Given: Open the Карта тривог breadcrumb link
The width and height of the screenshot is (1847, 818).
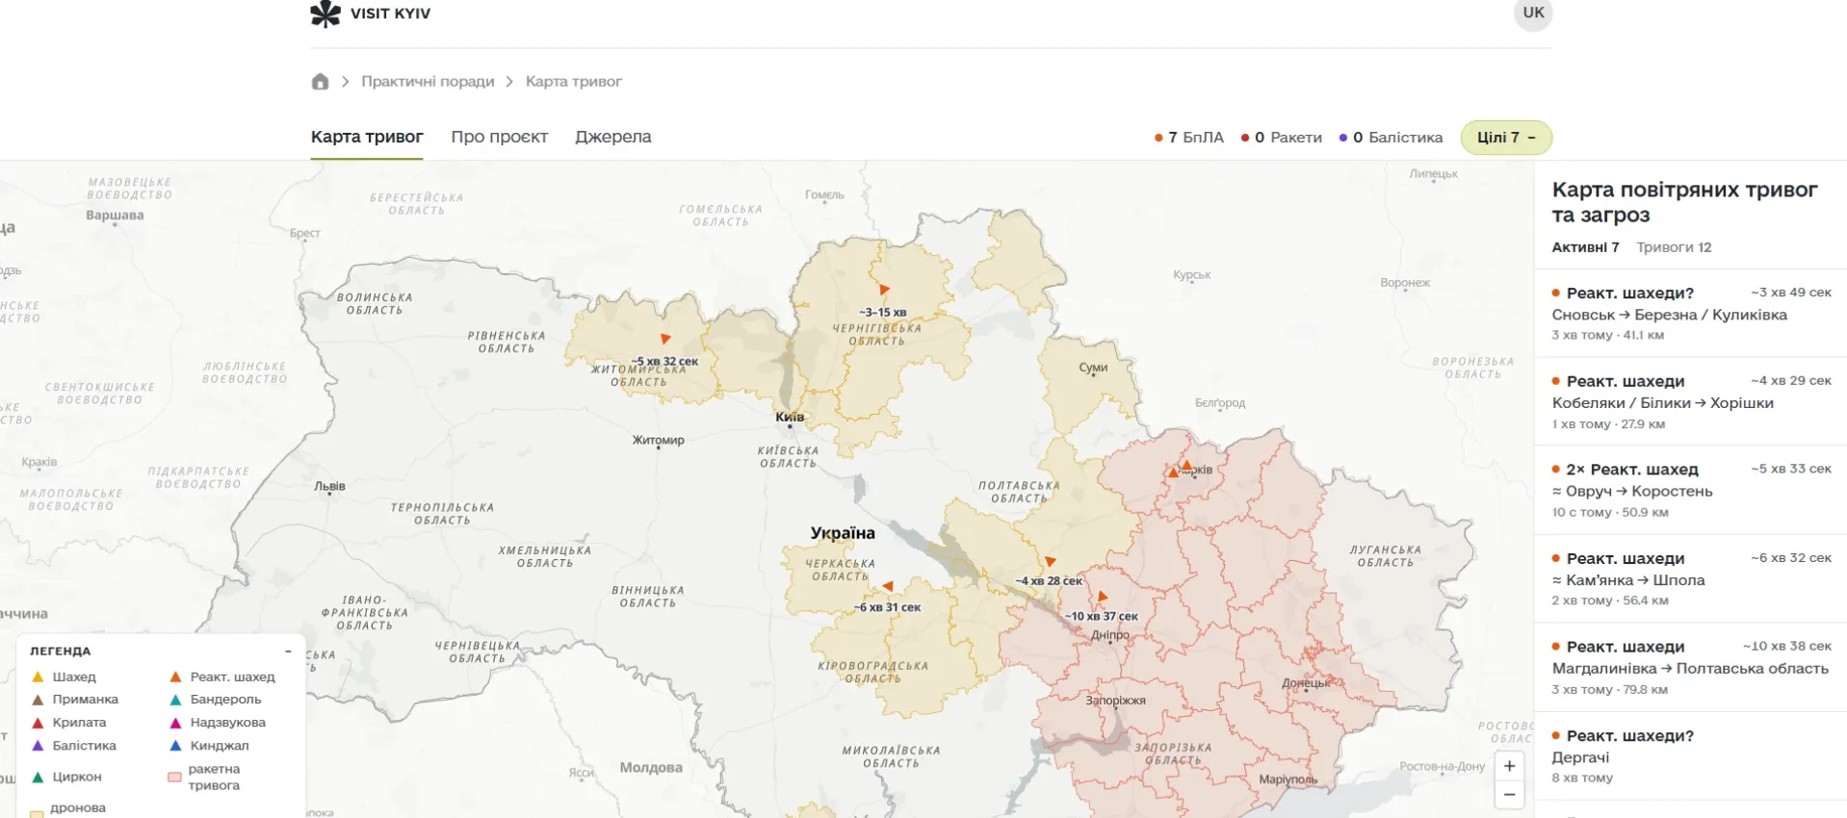Looking at the screenshot, I should 574,82.
